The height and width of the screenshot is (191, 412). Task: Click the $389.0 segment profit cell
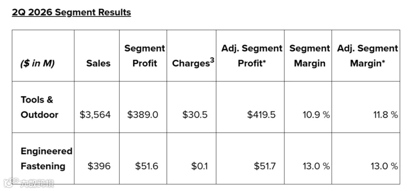(x=143, y=115)
